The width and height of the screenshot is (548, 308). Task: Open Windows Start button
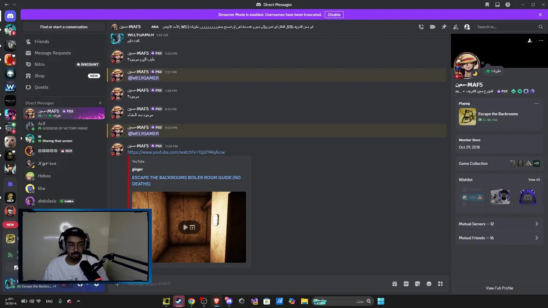click(x=381, y=301)
